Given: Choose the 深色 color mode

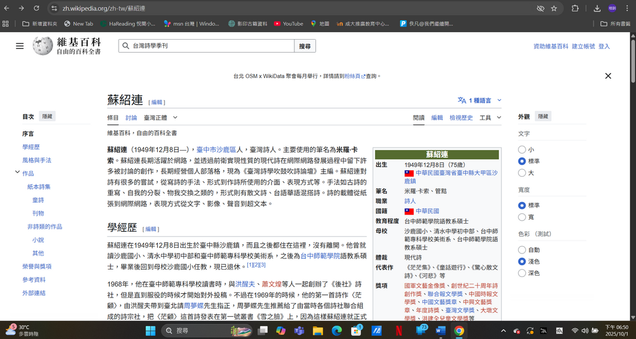Looking at the screenshot, I should (522, 273).
